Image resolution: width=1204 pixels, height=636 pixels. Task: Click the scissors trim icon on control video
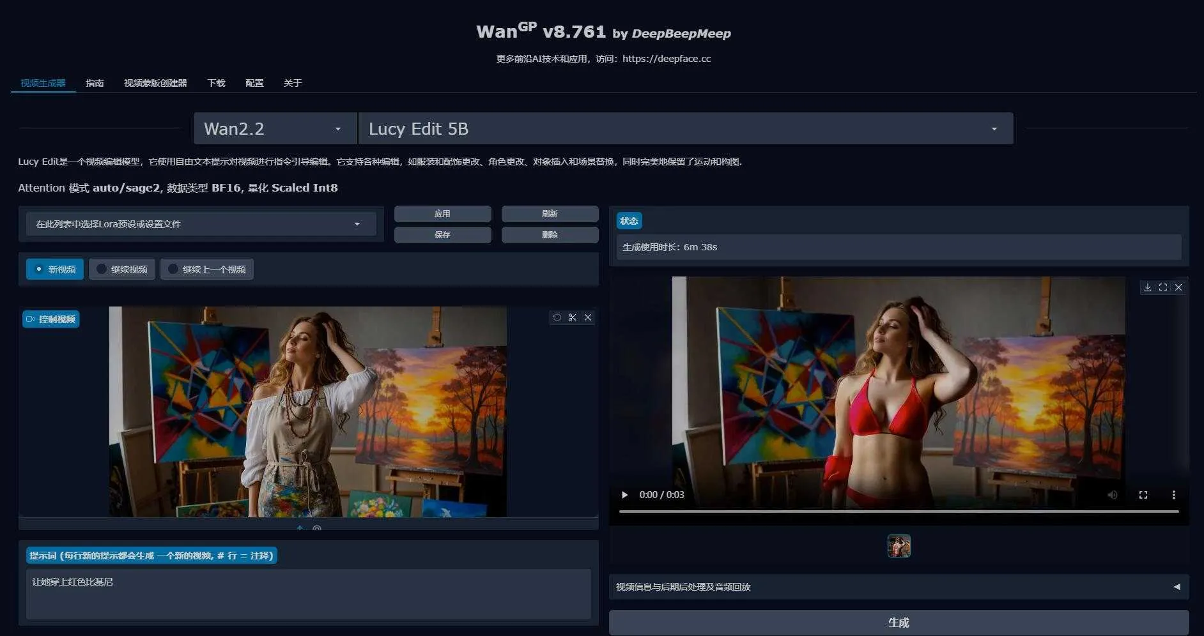573,317
